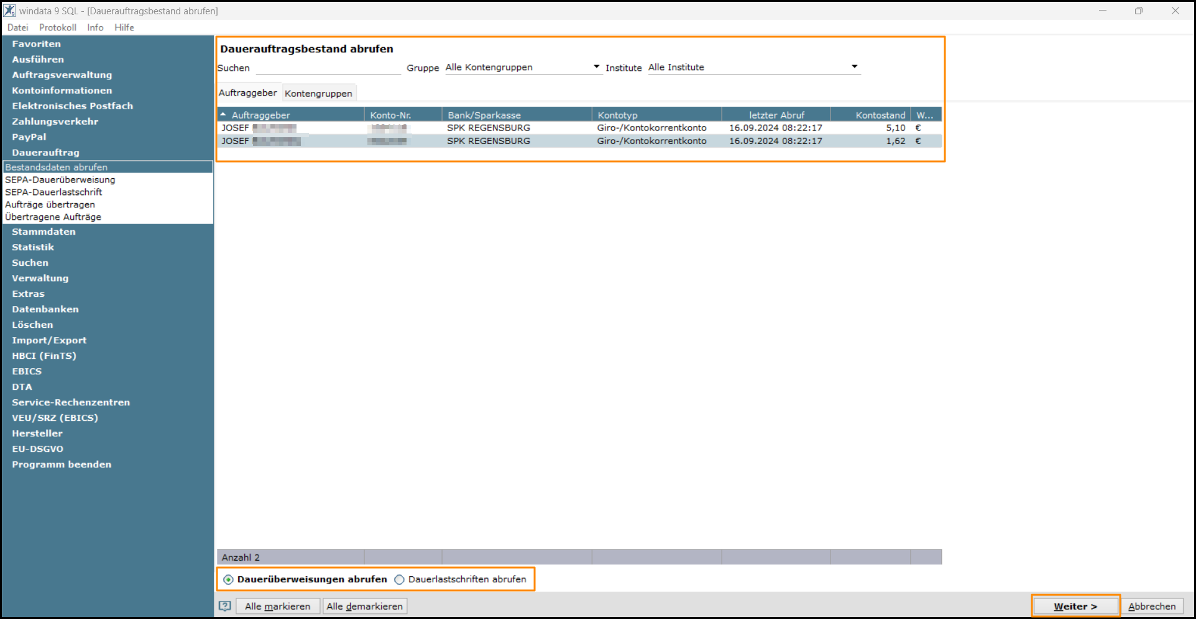
Task: Select Daueründerweisungen abrufen radio button
Action: pyautogui.click(x=229, y=579)
